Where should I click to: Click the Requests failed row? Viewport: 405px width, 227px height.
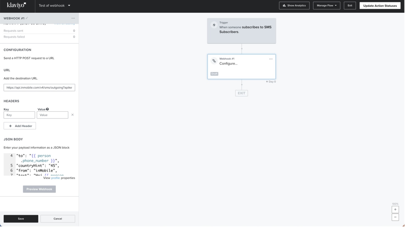pyautogui.click(x=39, y=37)
